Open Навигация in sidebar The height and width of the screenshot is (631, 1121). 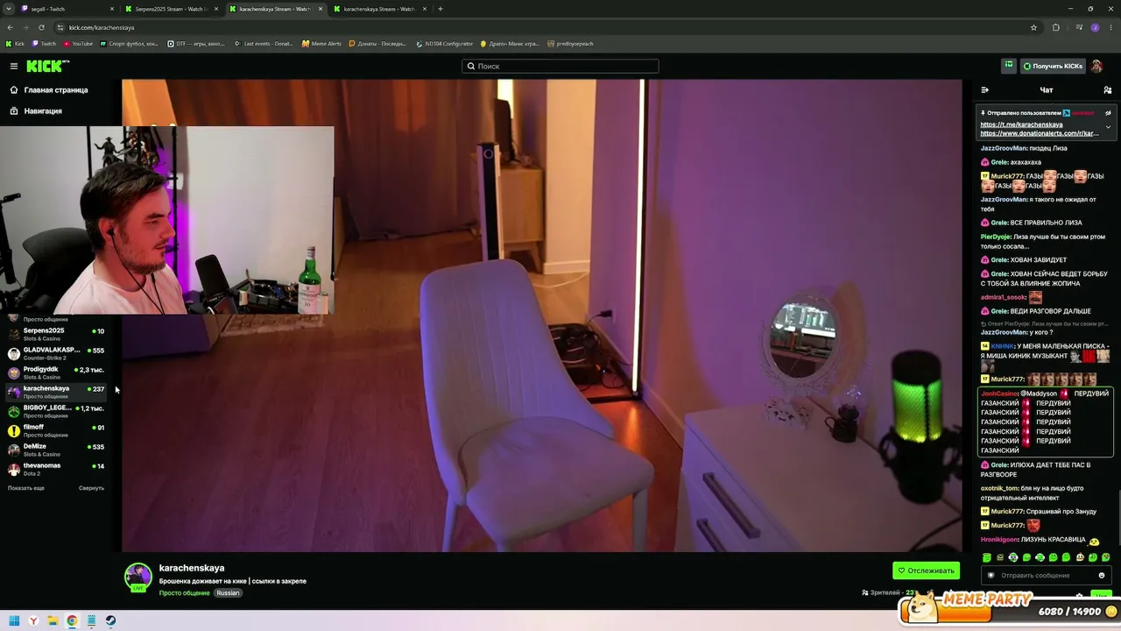click(x=36, y=111)
